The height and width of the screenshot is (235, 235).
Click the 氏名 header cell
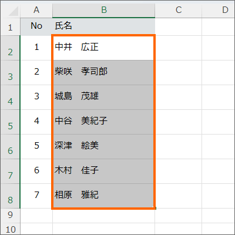(x=104, y=27)
